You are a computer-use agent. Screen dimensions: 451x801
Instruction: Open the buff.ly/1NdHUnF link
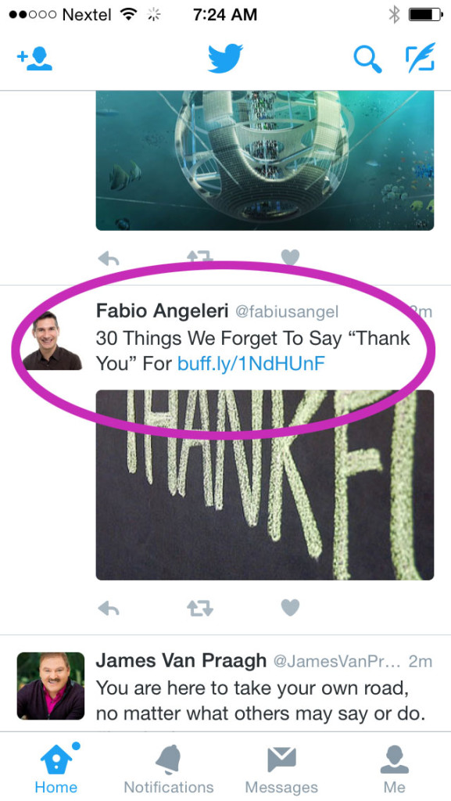251,363
